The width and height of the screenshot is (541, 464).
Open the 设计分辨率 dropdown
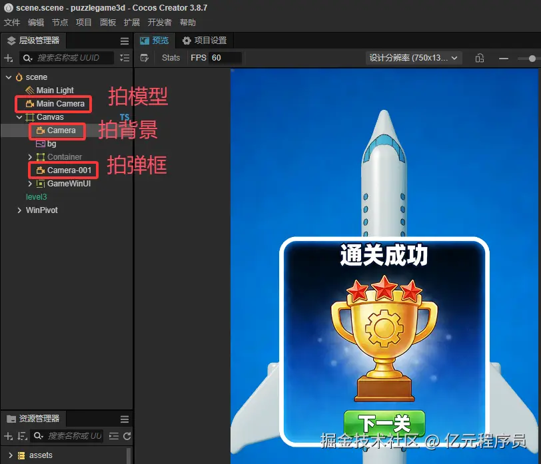414,58
